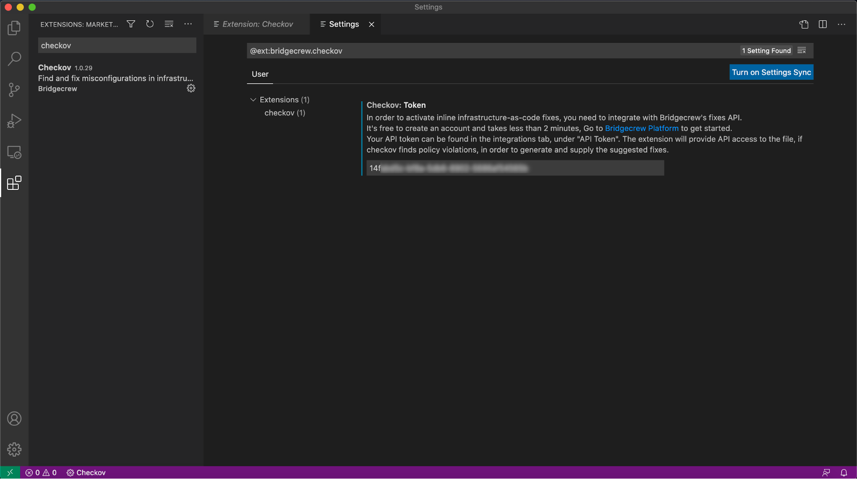Open Settings (JSON) file icon
857x479 pixels.
pyautogui.click(x=804, y=24)
